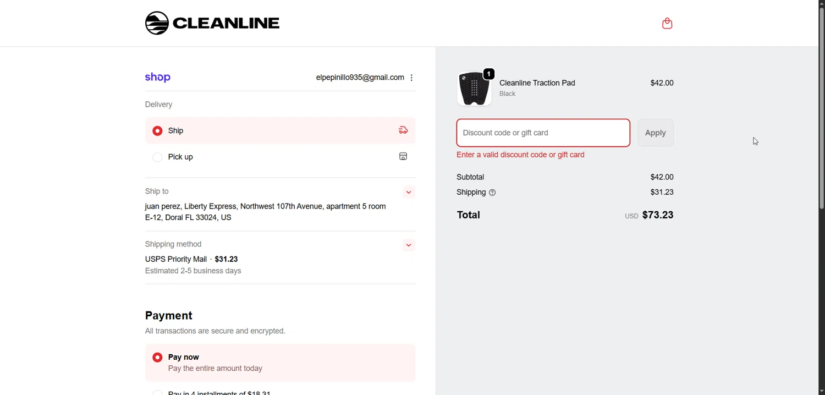Click the Shop pay logo

[158, 78]
